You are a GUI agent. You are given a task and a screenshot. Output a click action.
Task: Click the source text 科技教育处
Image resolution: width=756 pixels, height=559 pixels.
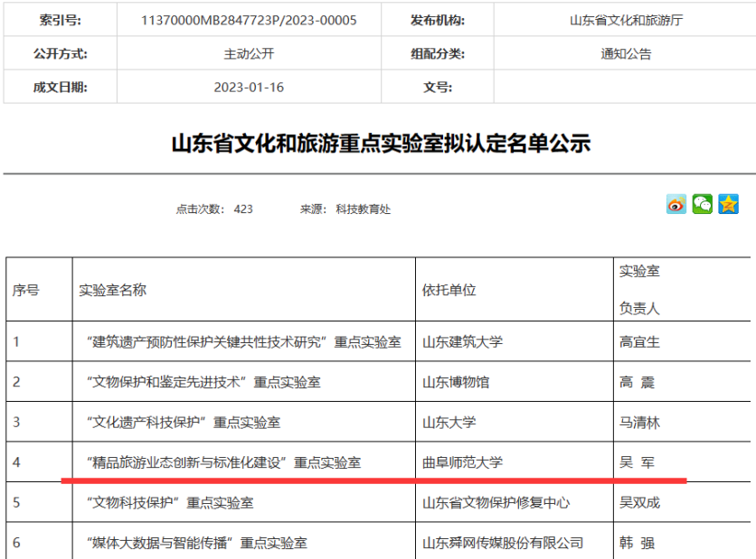(x=364, y=210)
